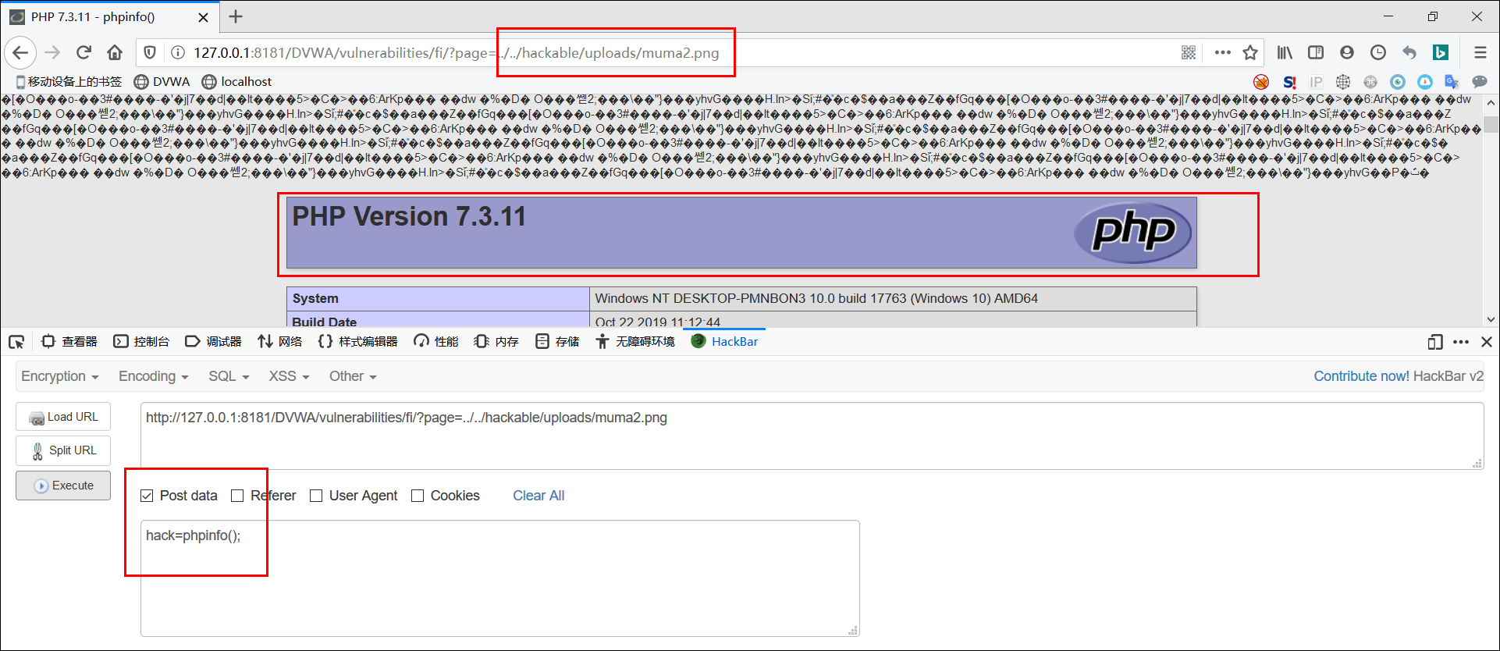Image resolution: width=1500 pixels, height=651 pixels.
Task: Click the translate extension icon
Action: click(1452, 82)
